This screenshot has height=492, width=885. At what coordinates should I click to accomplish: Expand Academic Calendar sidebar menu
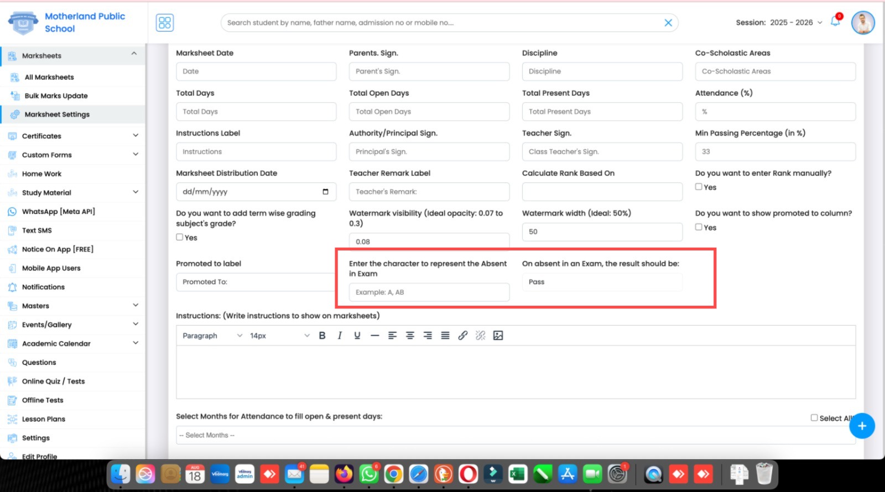coord(136,343)
